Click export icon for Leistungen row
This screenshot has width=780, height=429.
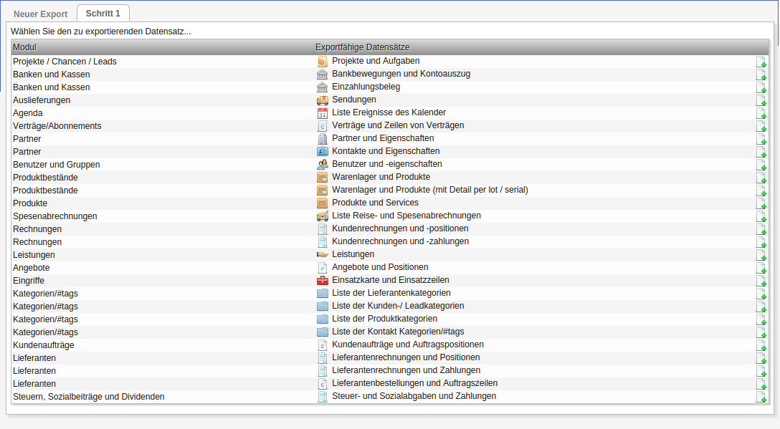coord(761,255)
